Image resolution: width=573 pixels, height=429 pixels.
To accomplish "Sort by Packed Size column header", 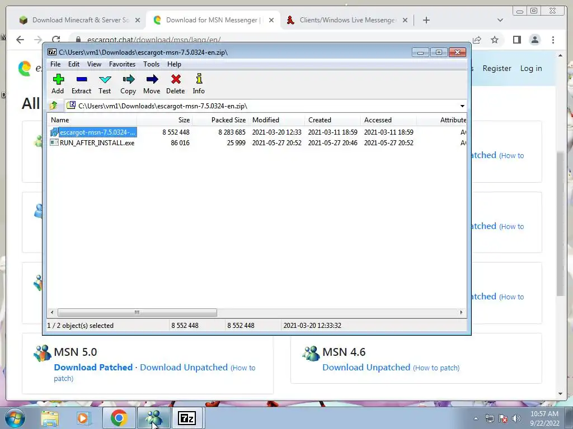I will (220, 120).
